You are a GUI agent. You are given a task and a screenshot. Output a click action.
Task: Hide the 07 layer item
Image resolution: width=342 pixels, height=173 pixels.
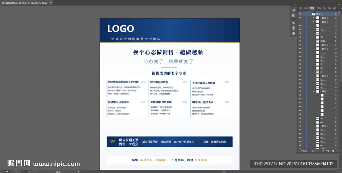coord(300,72)
